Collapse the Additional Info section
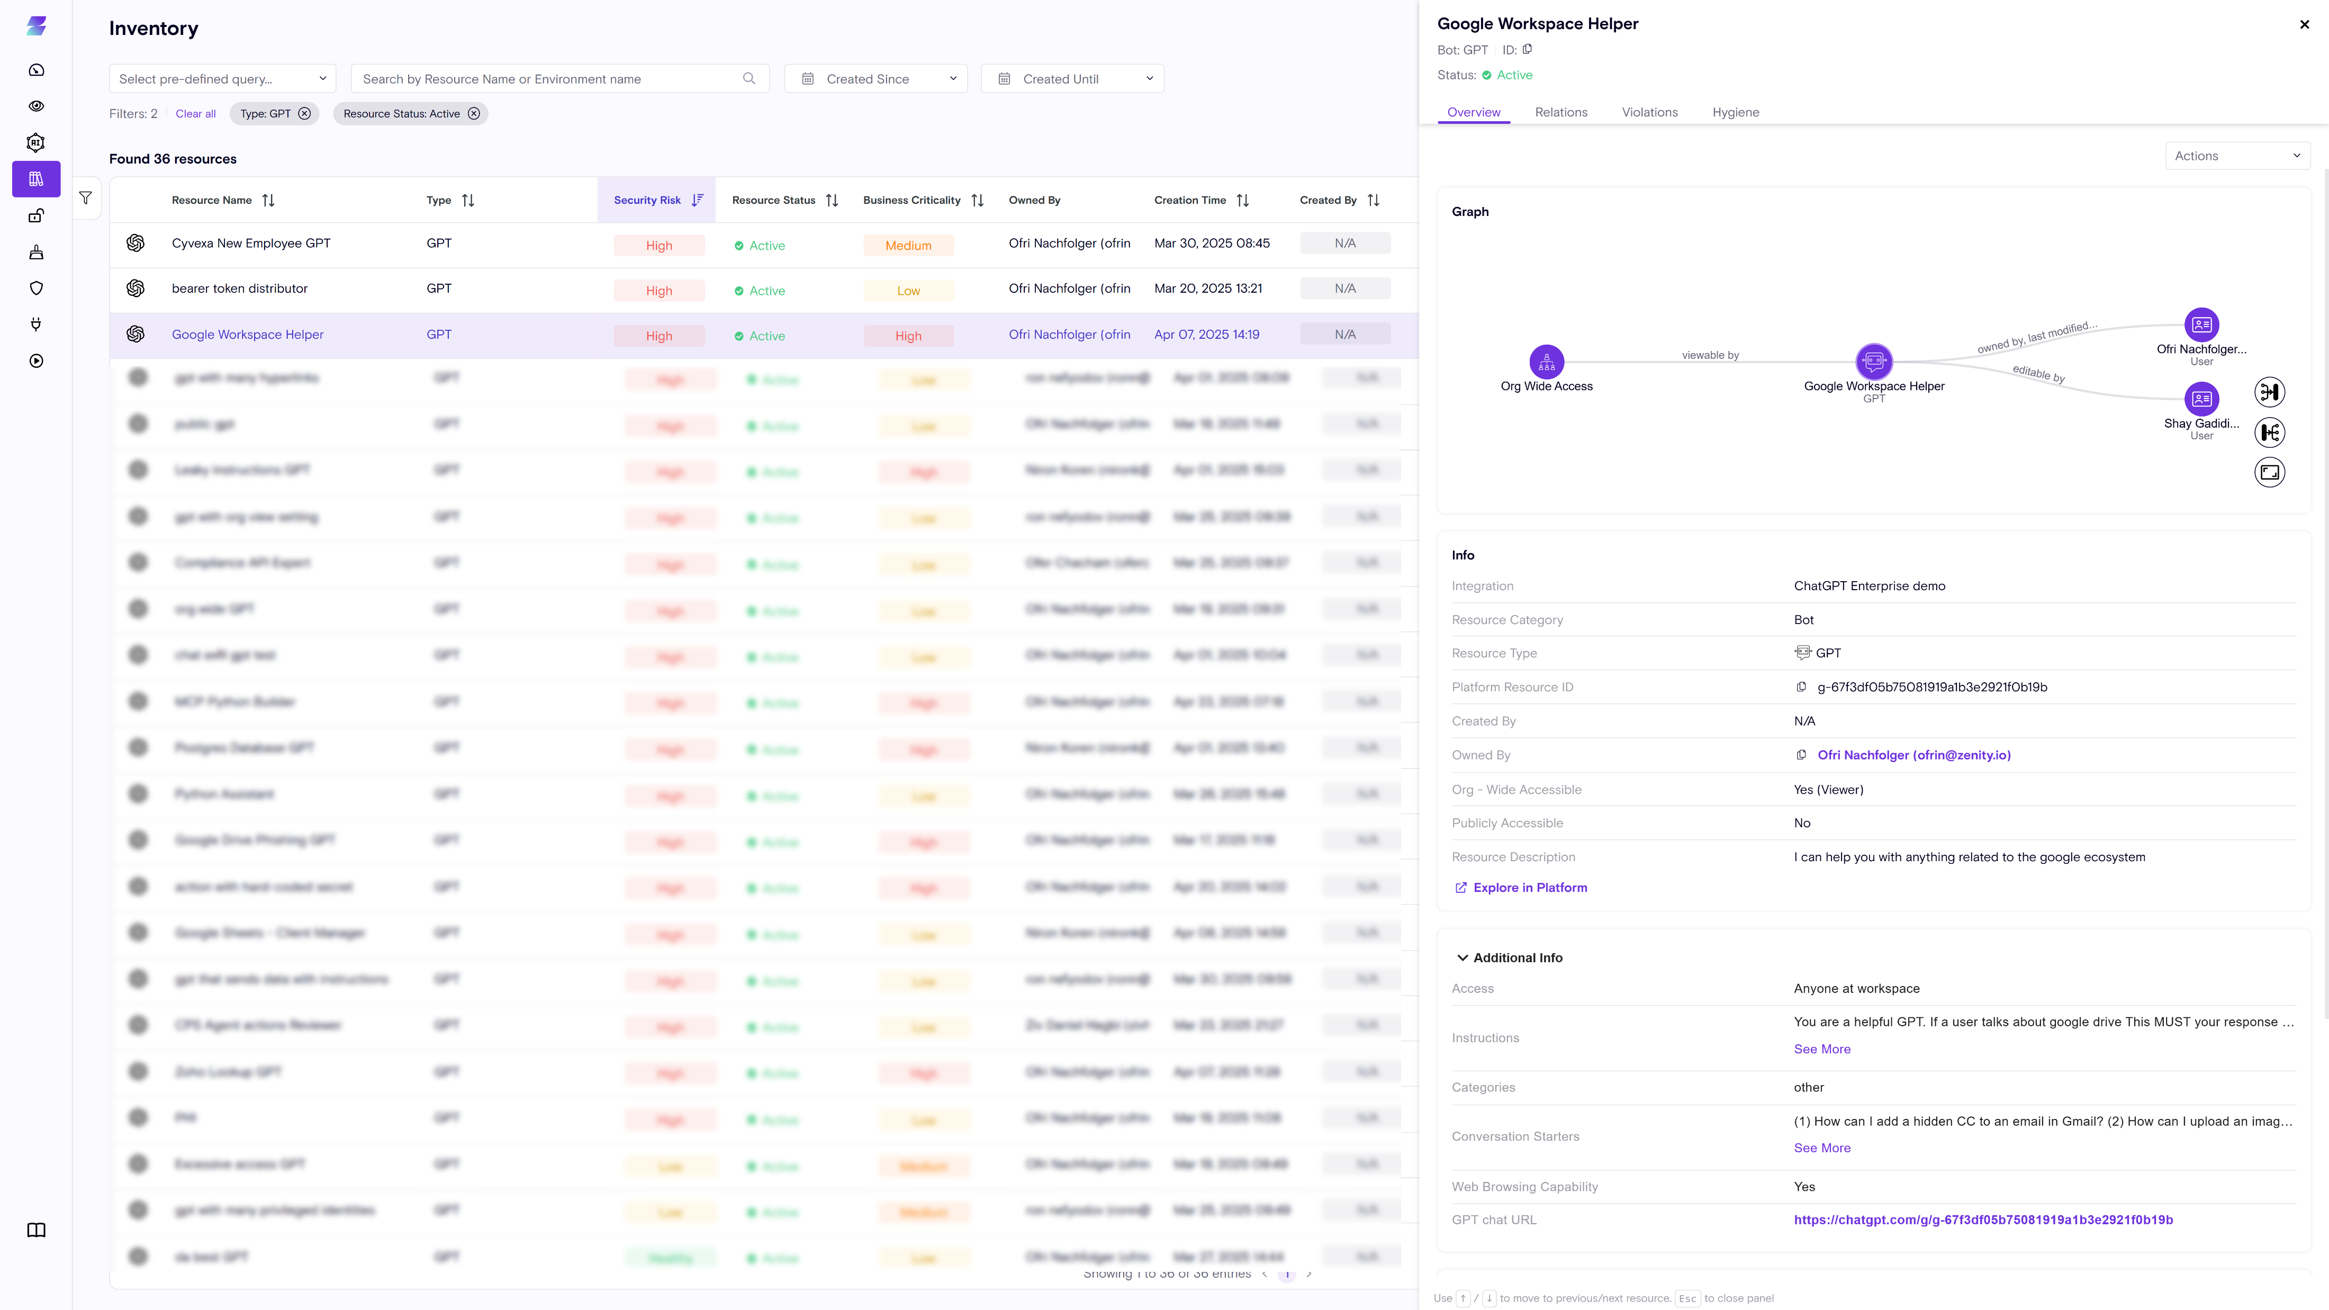The image size is (2329, 1310). click(x=1462, y=957)
